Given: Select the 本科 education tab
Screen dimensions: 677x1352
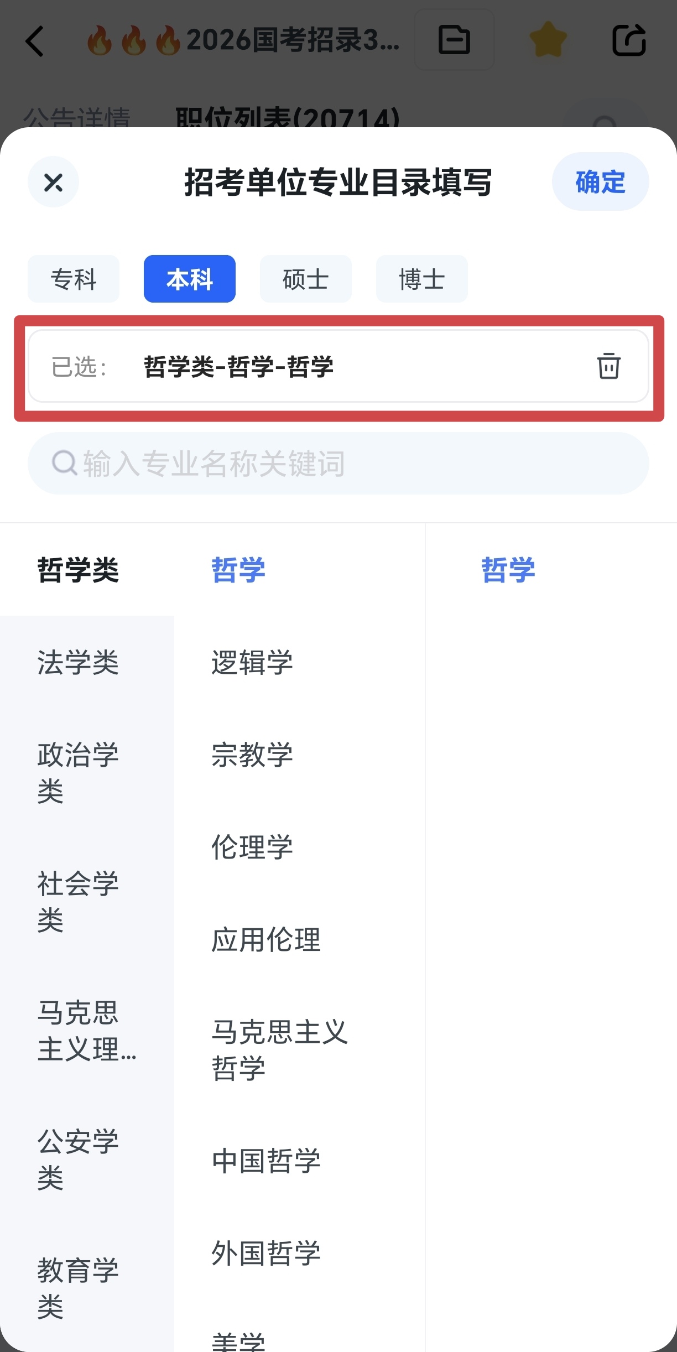Looking at the screenshot, I should (x=190, y=279).
